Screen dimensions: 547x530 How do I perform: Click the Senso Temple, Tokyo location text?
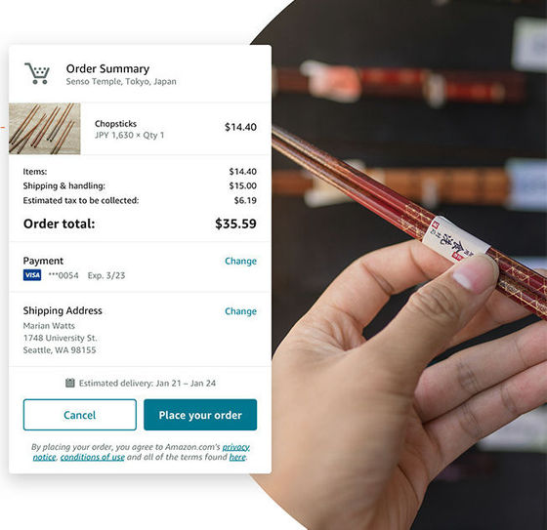(121, 82)
